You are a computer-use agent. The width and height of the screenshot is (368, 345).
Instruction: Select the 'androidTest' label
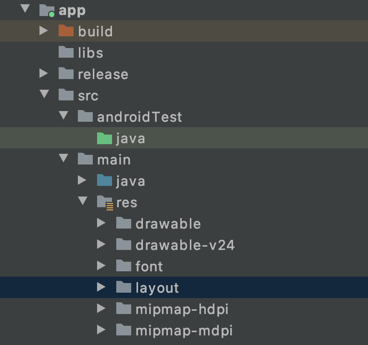coord(140,117)
